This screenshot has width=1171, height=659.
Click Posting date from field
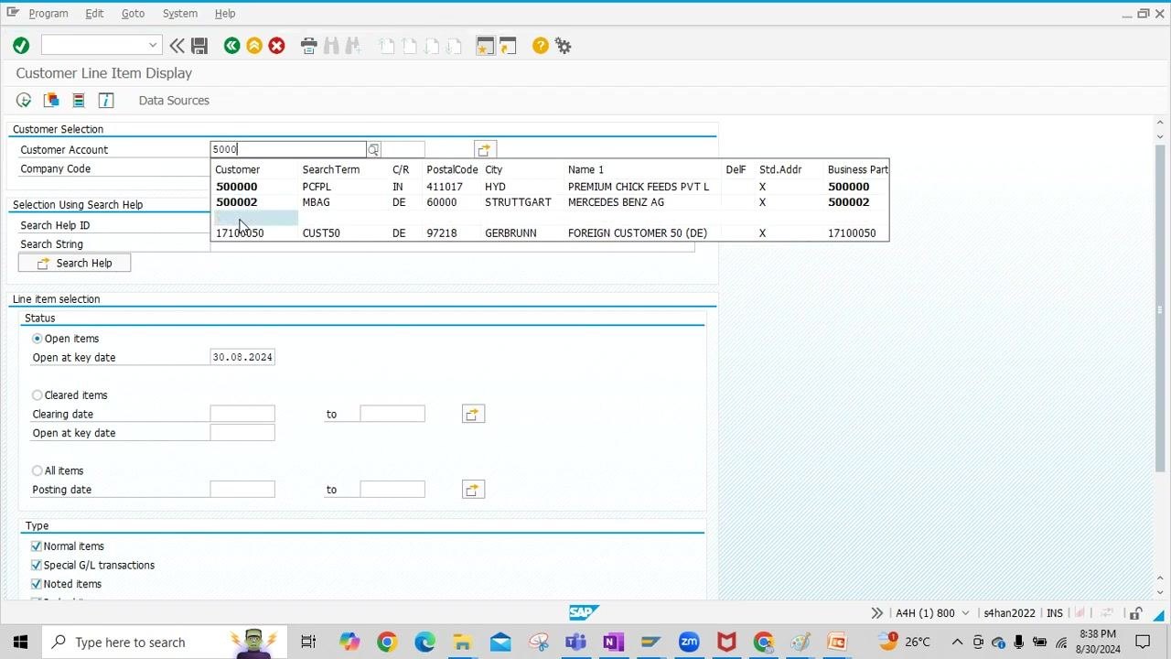point(242,490)
